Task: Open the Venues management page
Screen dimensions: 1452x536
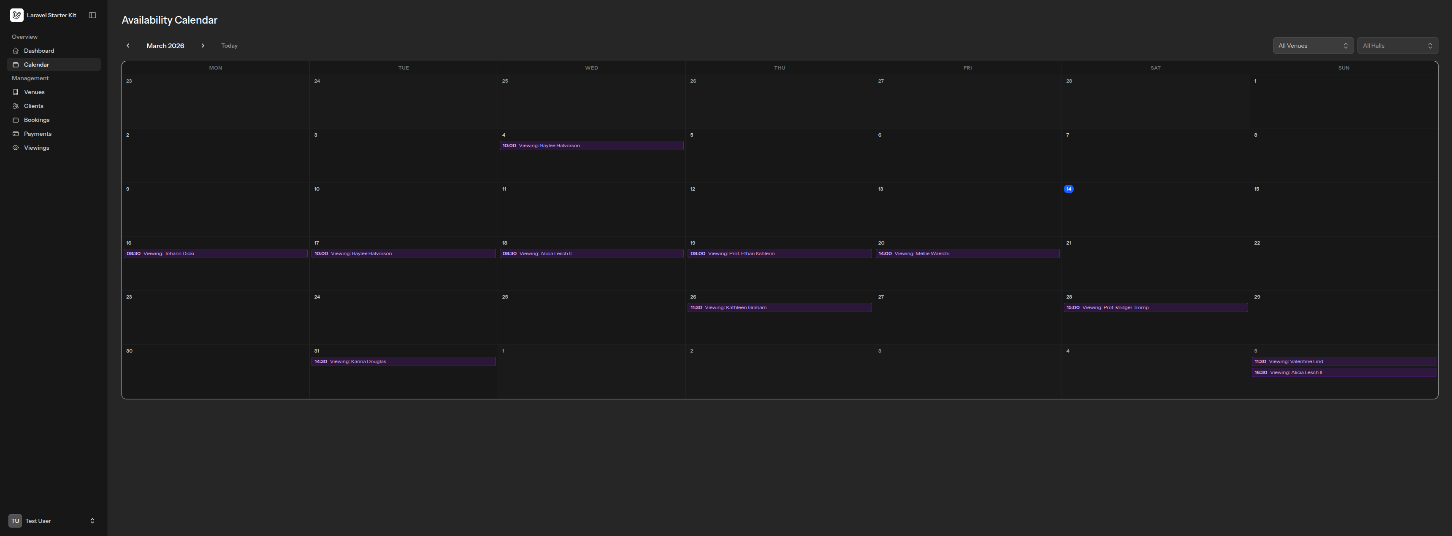Action: [x=34, y=92]
